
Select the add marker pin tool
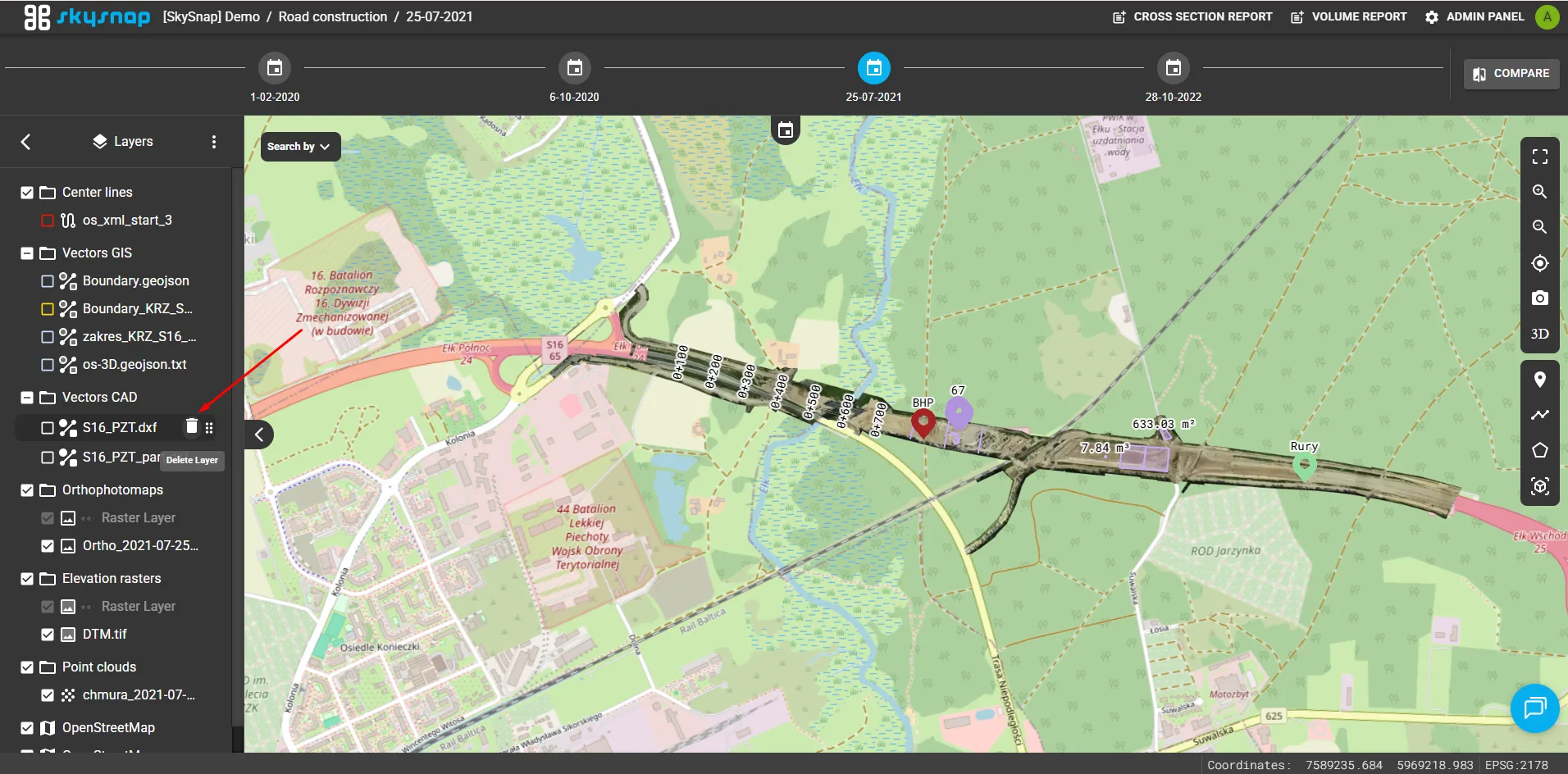[x=1539, y=380]
